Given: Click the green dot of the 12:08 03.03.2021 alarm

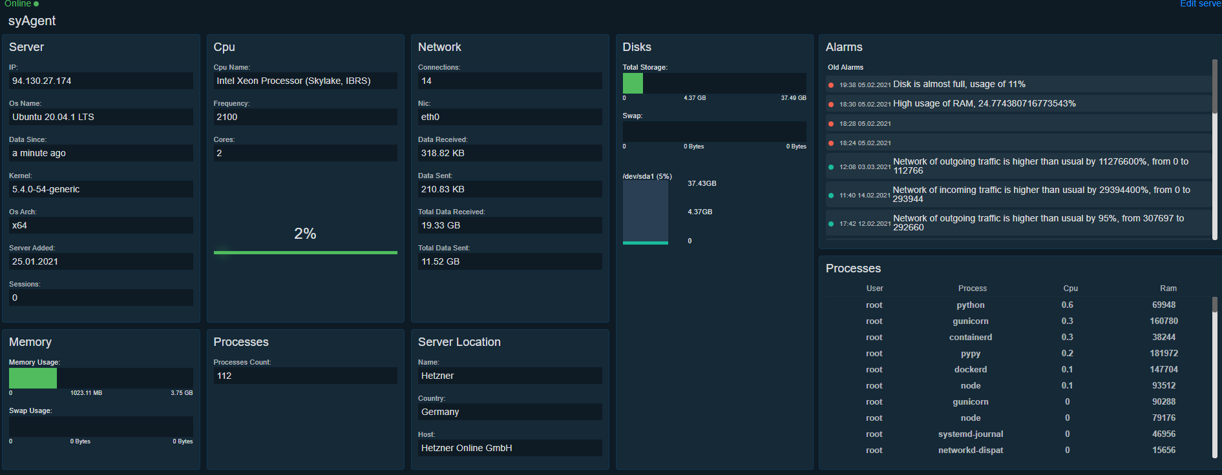Looking at the screenshot, I should pyautogui.click(x=831, y=167).
